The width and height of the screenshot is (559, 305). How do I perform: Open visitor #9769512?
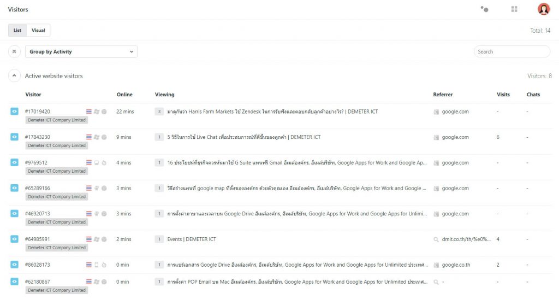click(36, 162)
